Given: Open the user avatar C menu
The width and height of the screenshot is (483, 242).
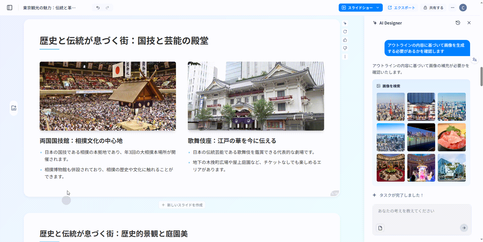Looking at the screenshot, I should click(x=463, y=8).
